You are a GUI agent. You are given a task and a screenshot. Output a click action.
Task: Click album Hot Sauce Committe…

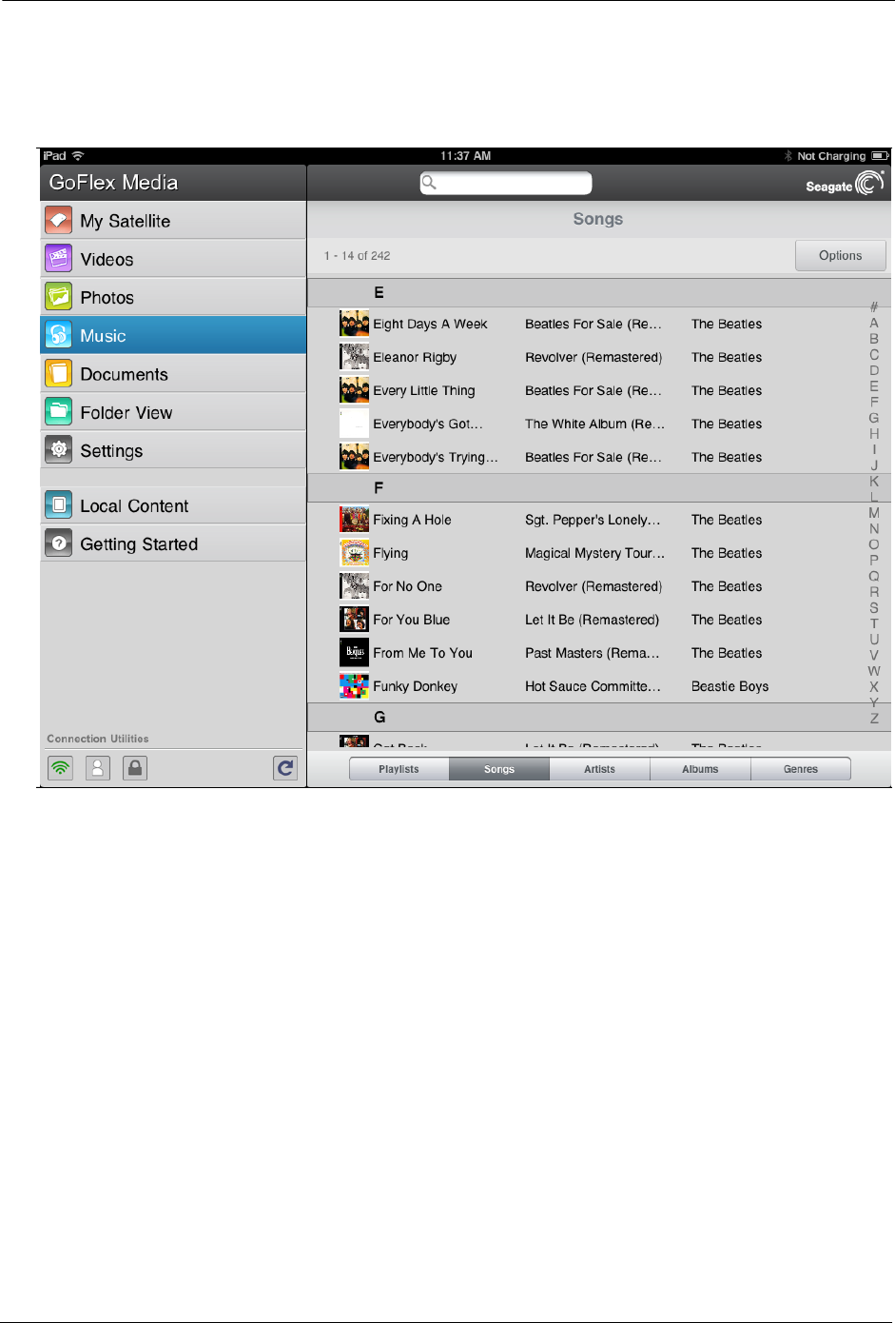click(x=593, y=686)
